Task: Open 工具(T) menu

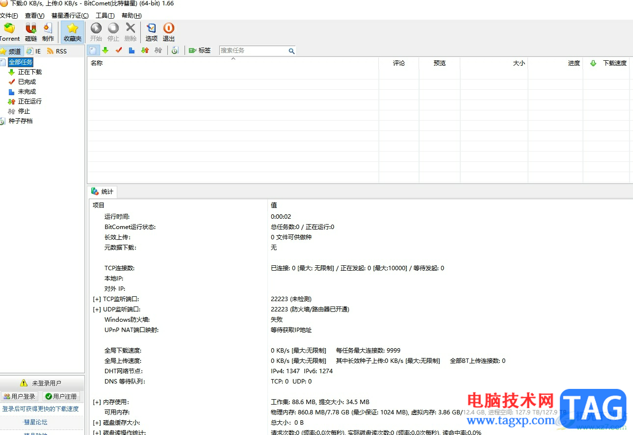Action: [105, 16]
